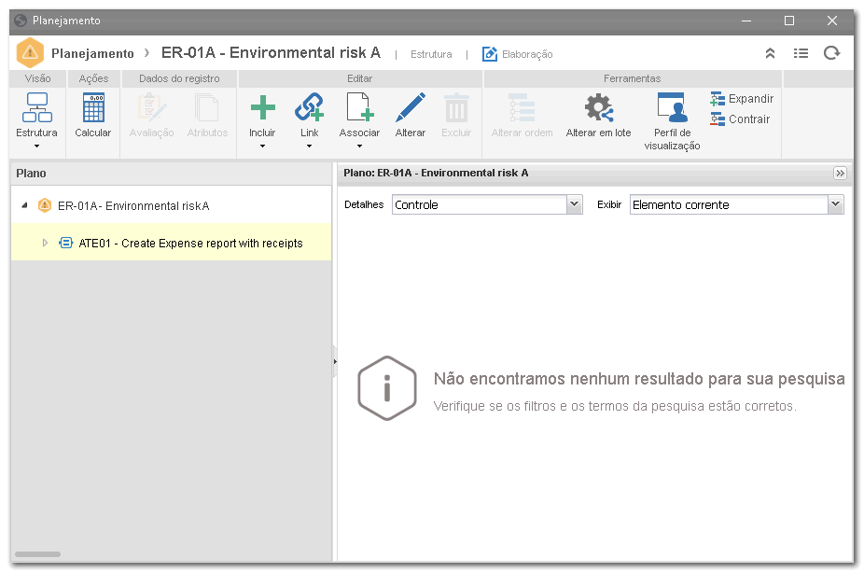Image resolution: width=864 pixels, height=573 pixels.
Task: Click the refresh icon in header
Action: (831, 53)
